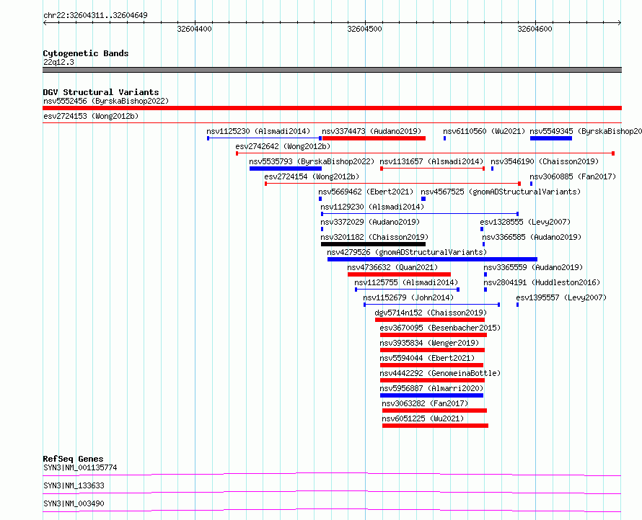
Task: Click SYN3|NM_003490 gene label
Action: (74, 503)
